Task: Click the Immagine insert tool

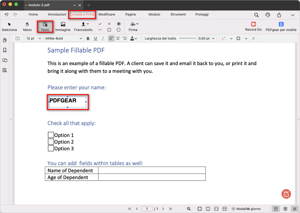Action: click(x=63, y=26)
